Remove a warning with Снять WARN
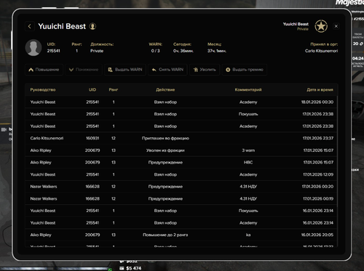364x271 pixels. (x=167, y=70)
